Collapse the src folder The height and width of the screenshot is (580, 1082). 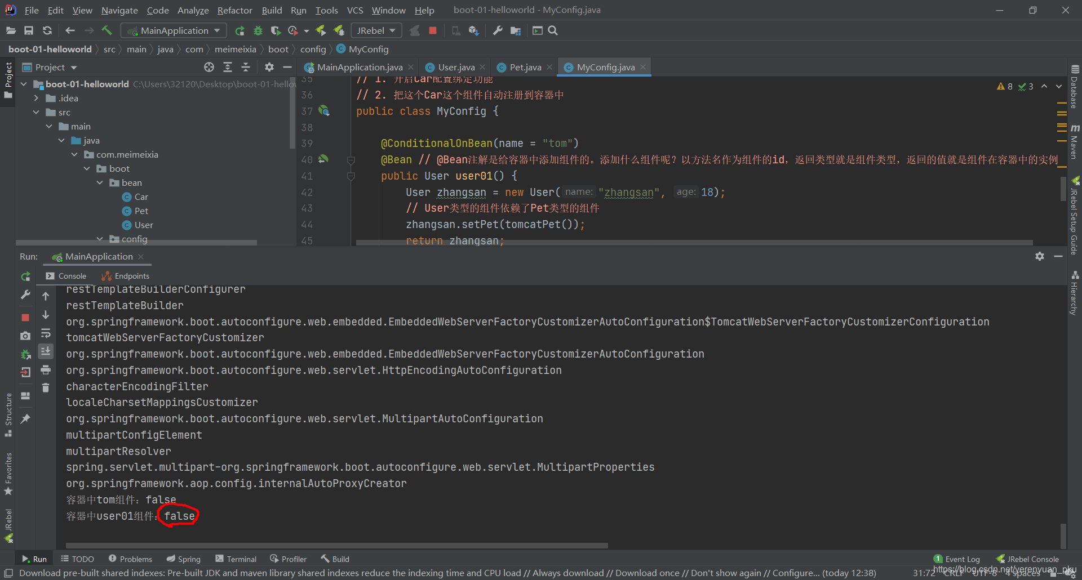[37, 112]
